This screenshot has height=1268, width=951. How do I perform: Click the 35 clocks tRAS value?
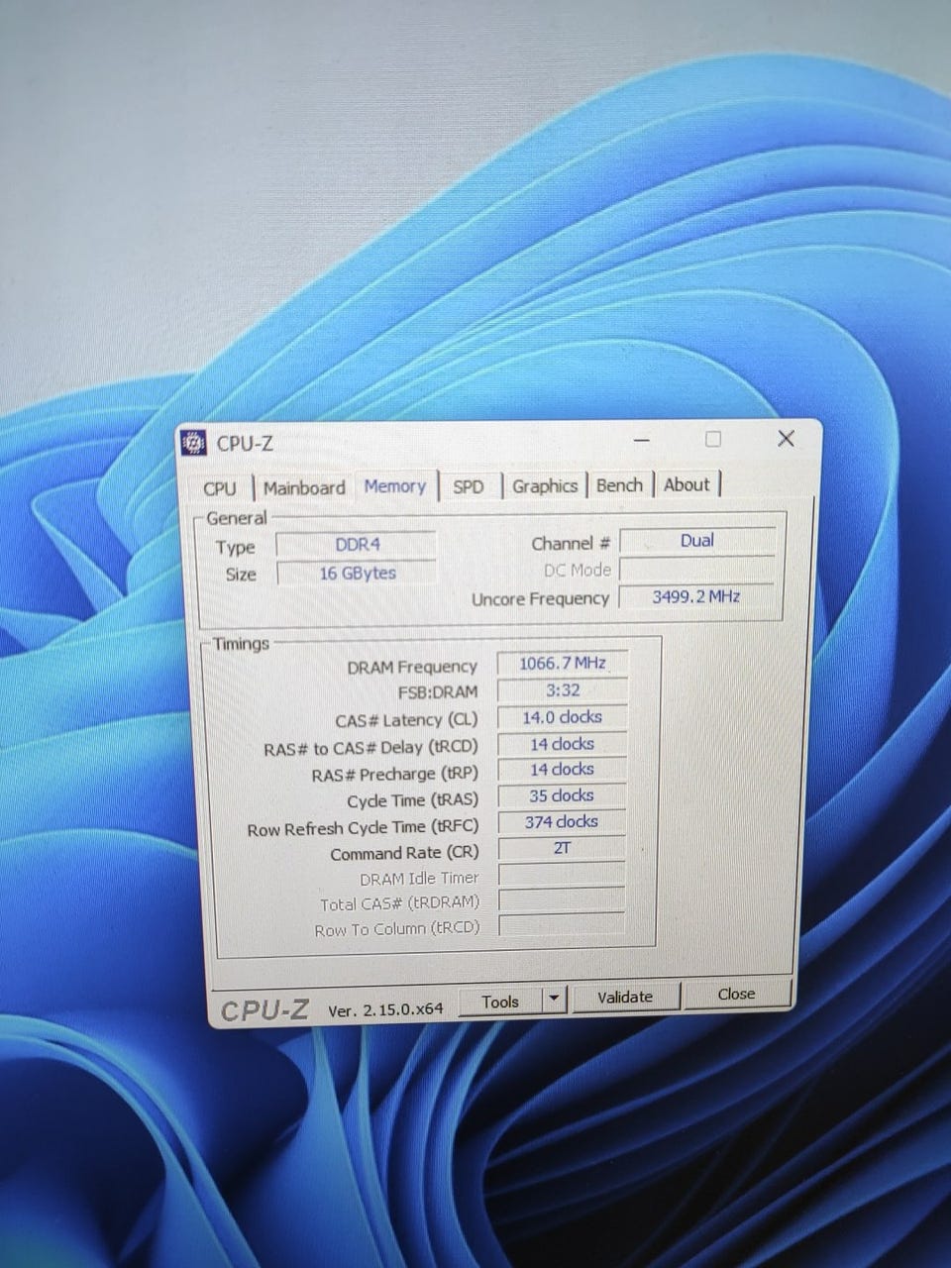click(562, 795)
